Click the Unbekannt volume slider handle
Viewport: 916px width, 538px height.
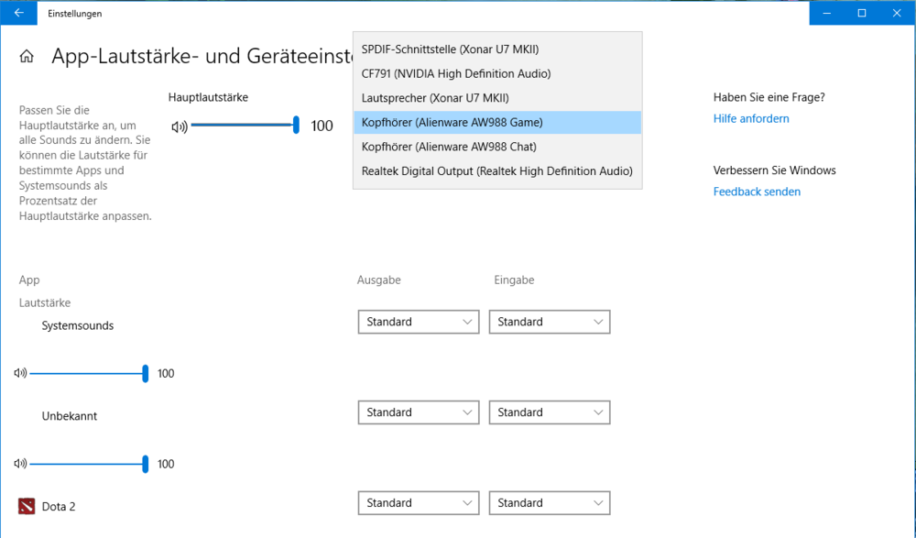[x=146, y=464]
